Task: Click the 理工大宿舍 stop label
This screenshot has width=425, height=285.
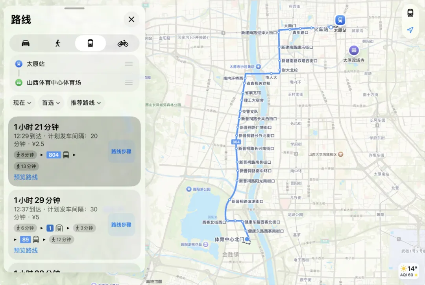Action: [x=254, y=100]
